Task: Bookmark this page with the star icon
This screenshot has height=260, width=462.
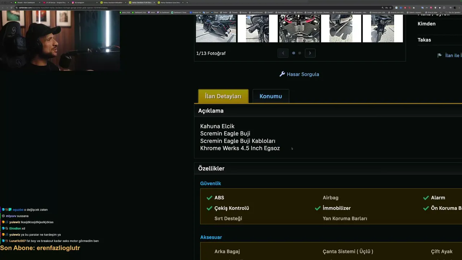Action: pyautogui.click(x=390, y=8)
